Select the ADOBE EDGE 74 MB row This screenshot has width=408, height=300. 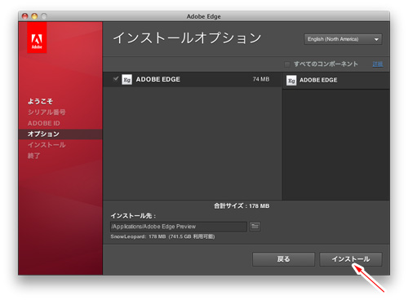click(192, 79)
